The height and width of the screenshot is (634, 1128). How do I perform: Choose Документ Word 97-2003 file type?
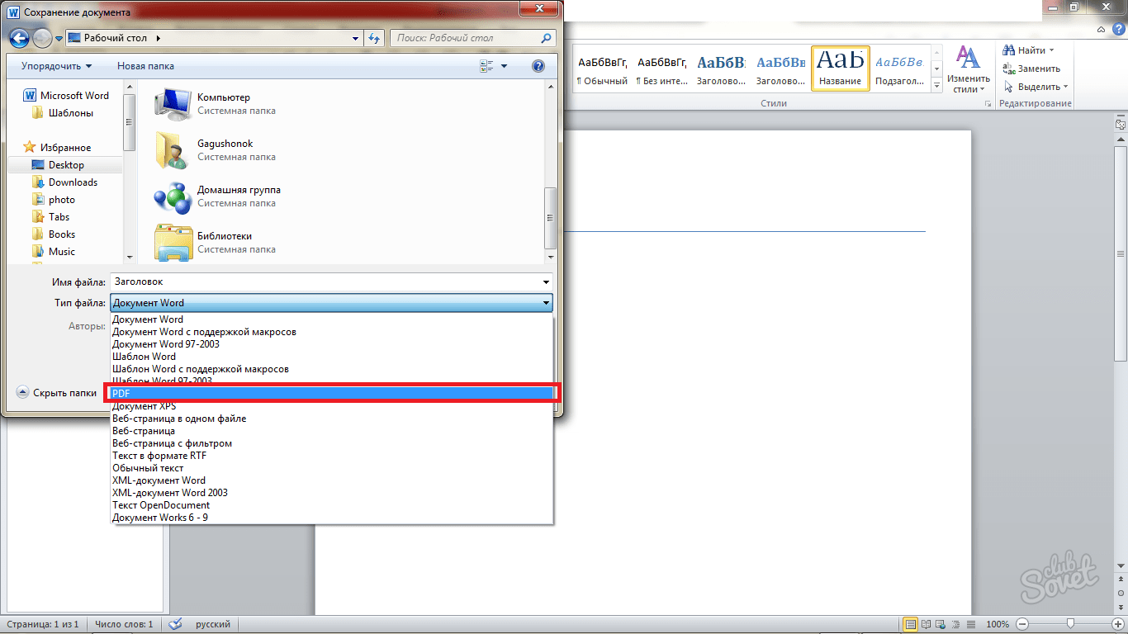331,344
